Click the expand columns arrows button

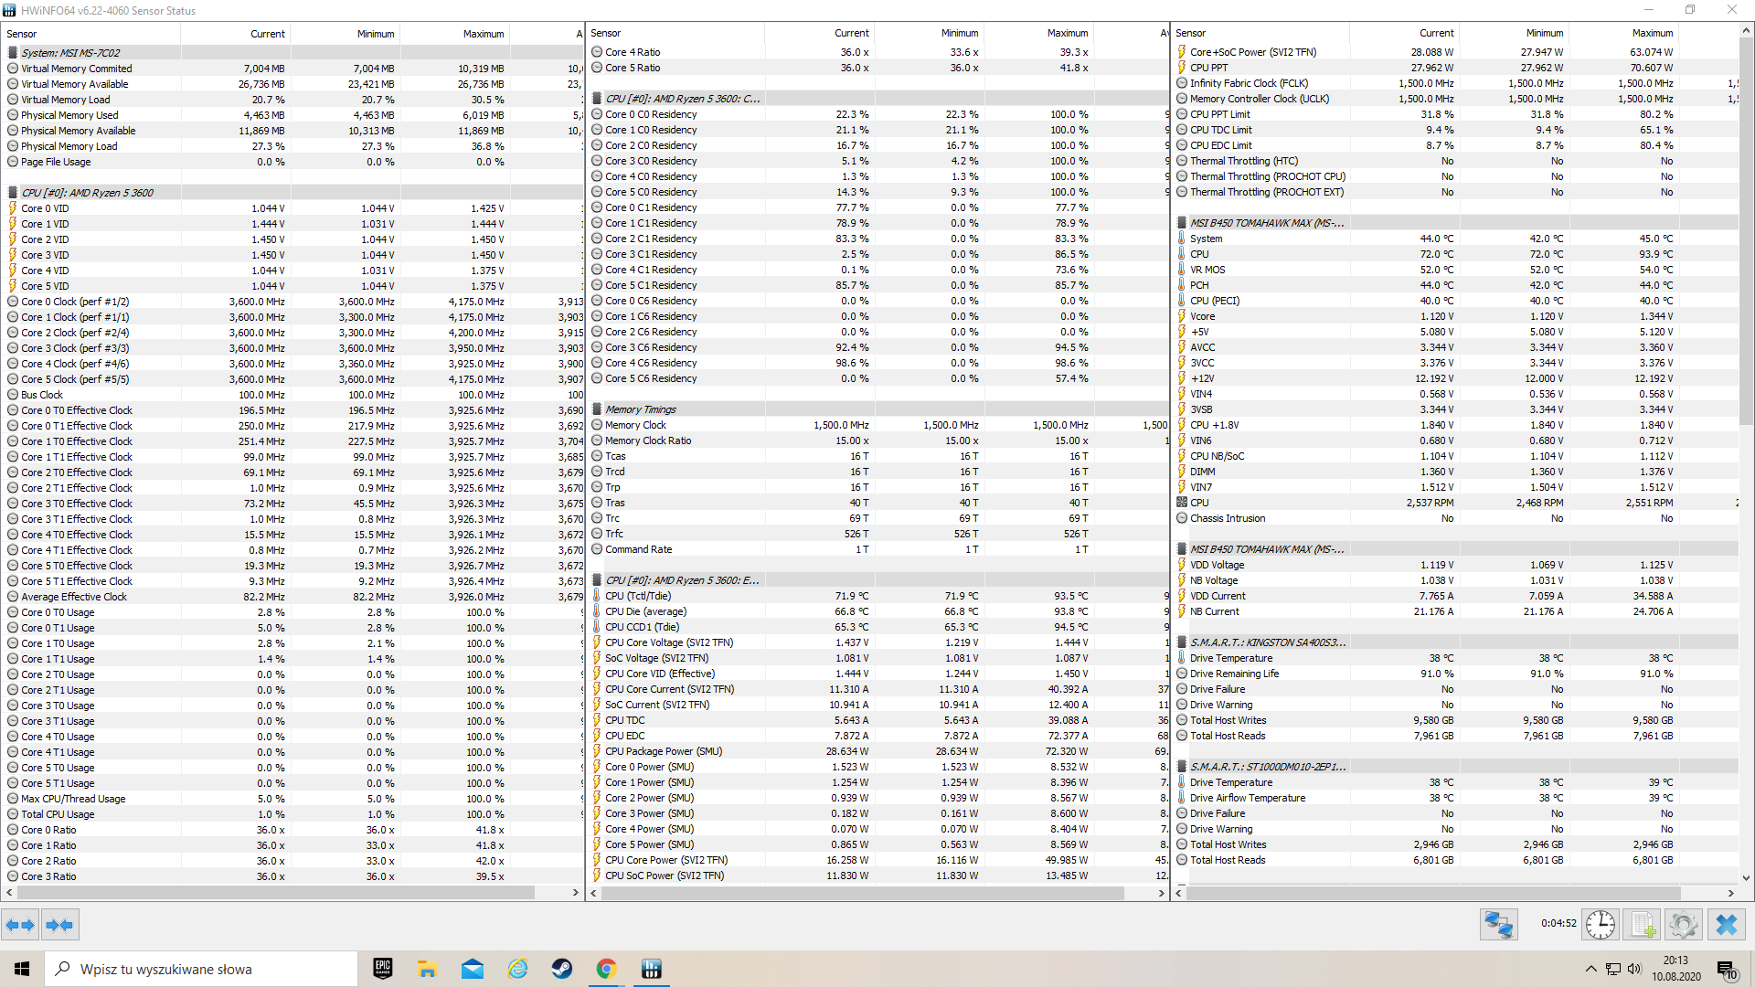(x=20, y=925)
